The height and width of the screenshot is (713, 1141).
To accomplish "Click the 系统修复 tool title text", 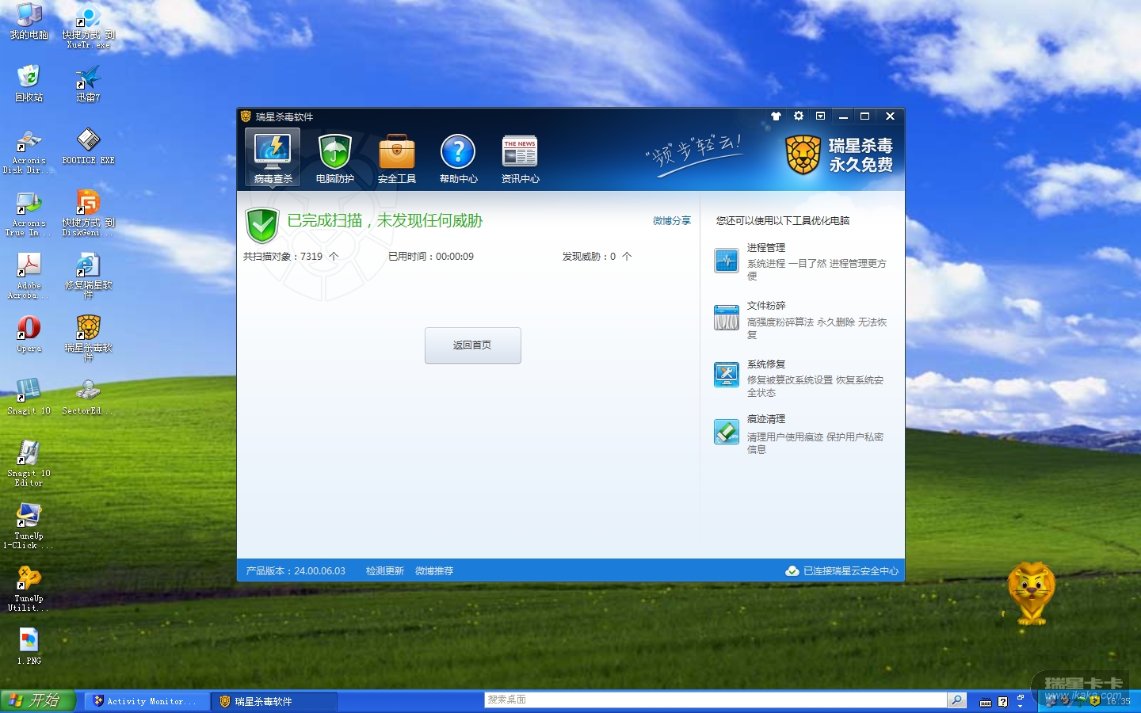I will click(766, 364).
